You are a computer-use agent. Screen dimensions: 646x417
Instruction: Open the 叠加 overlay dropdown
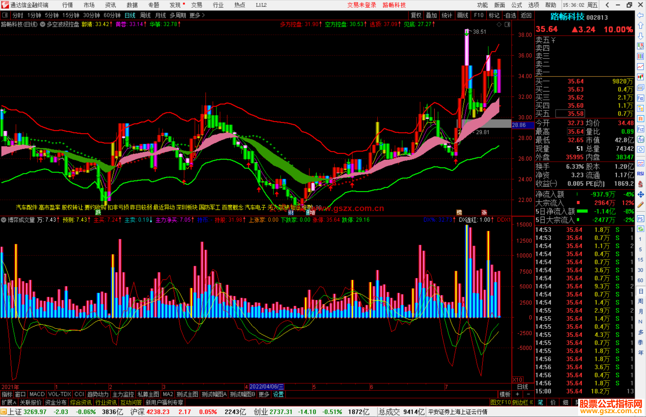pyautogui.click(x=432, y=15)
